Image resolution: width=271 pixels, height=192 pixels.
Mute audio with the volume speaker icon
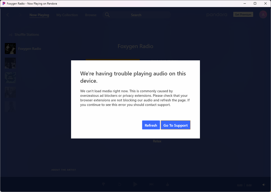(x=264, y=185)
